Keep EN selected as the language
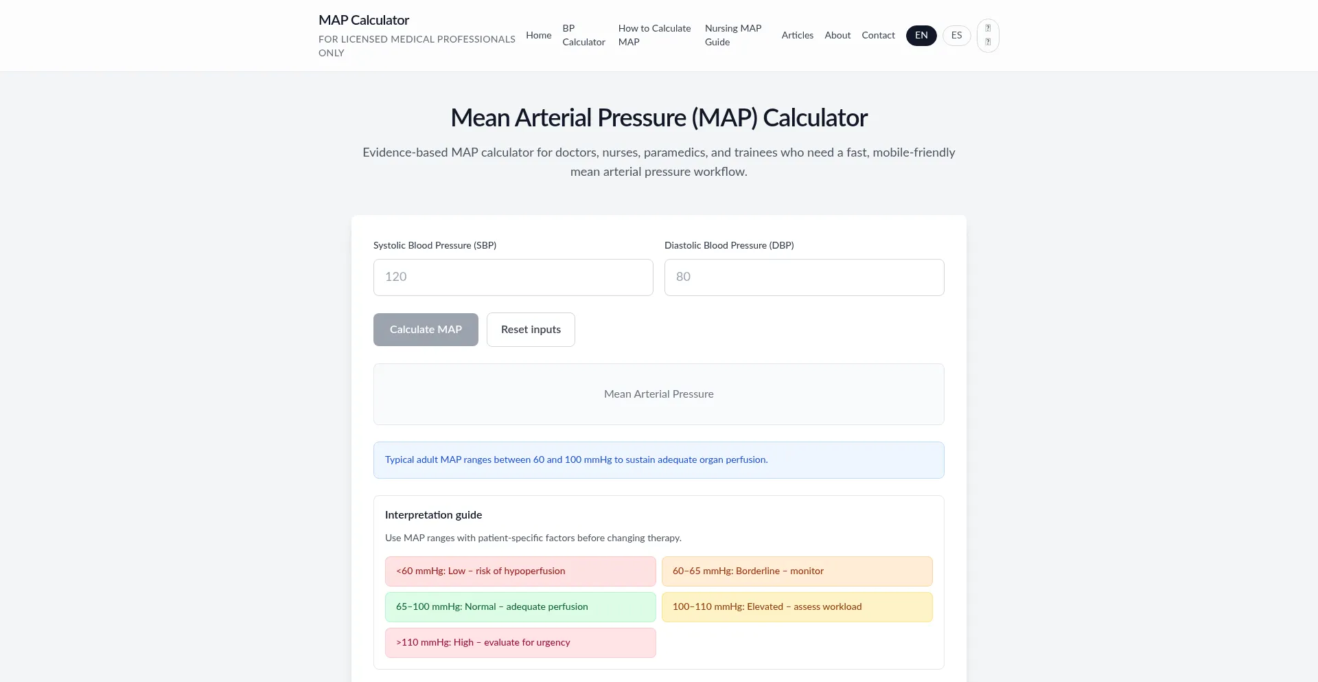This screenshot has width=1318, height=682. (x=921, y=35)
